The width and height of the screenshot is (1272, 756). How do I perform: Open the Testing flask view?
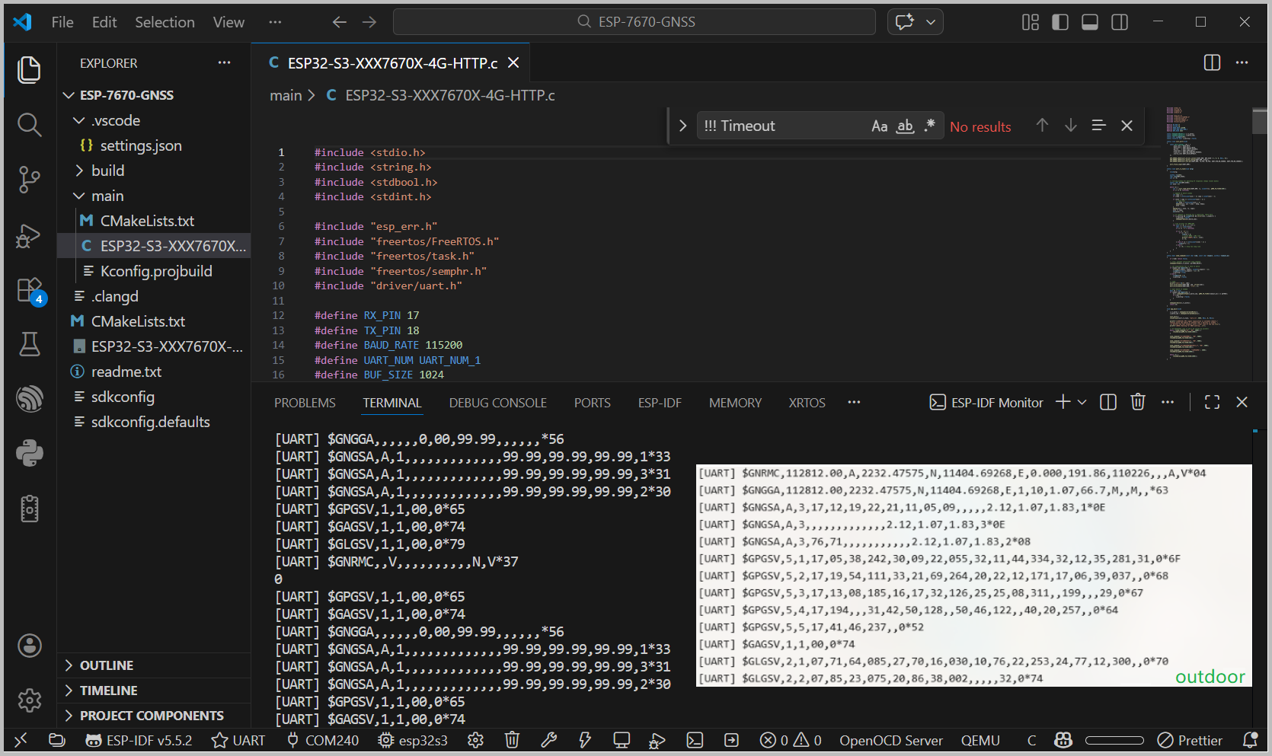tap(29, 344)
